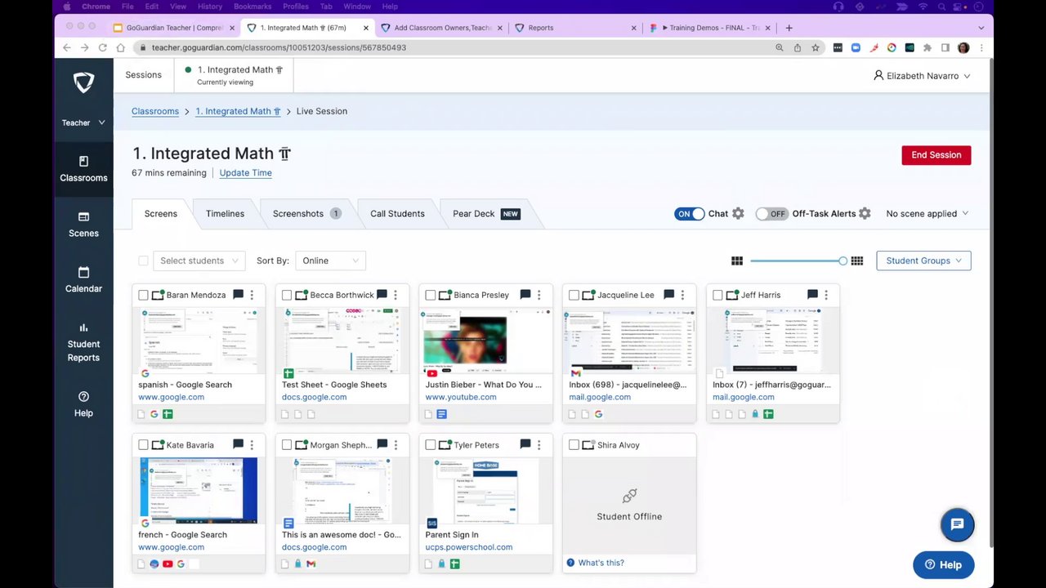Select Kate Bavaria's checkbox
The width and height of the screenshot is (1046, 588).
(143, 445)
